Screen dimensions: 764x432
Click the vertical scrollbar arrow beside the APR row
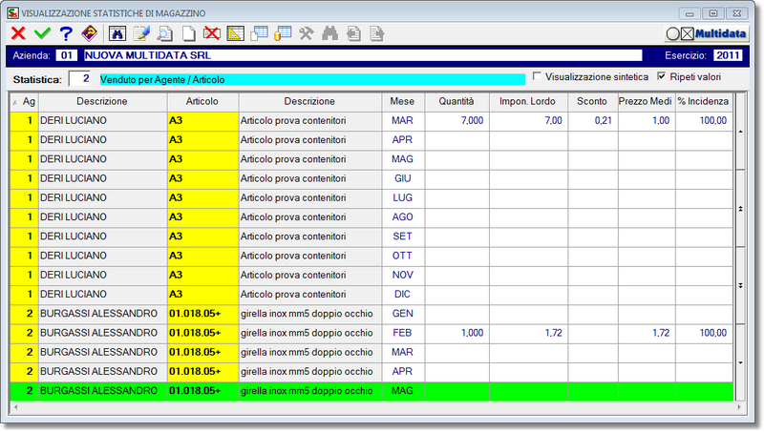pos(740,363)
